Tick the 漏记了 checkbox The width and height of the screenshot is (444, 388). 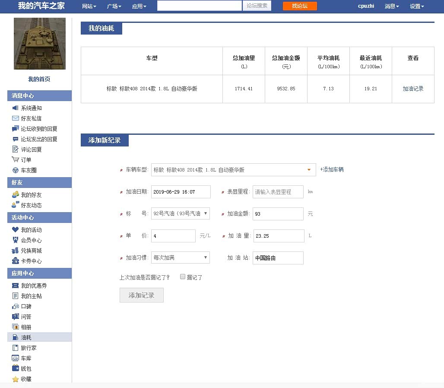point(183,277)
